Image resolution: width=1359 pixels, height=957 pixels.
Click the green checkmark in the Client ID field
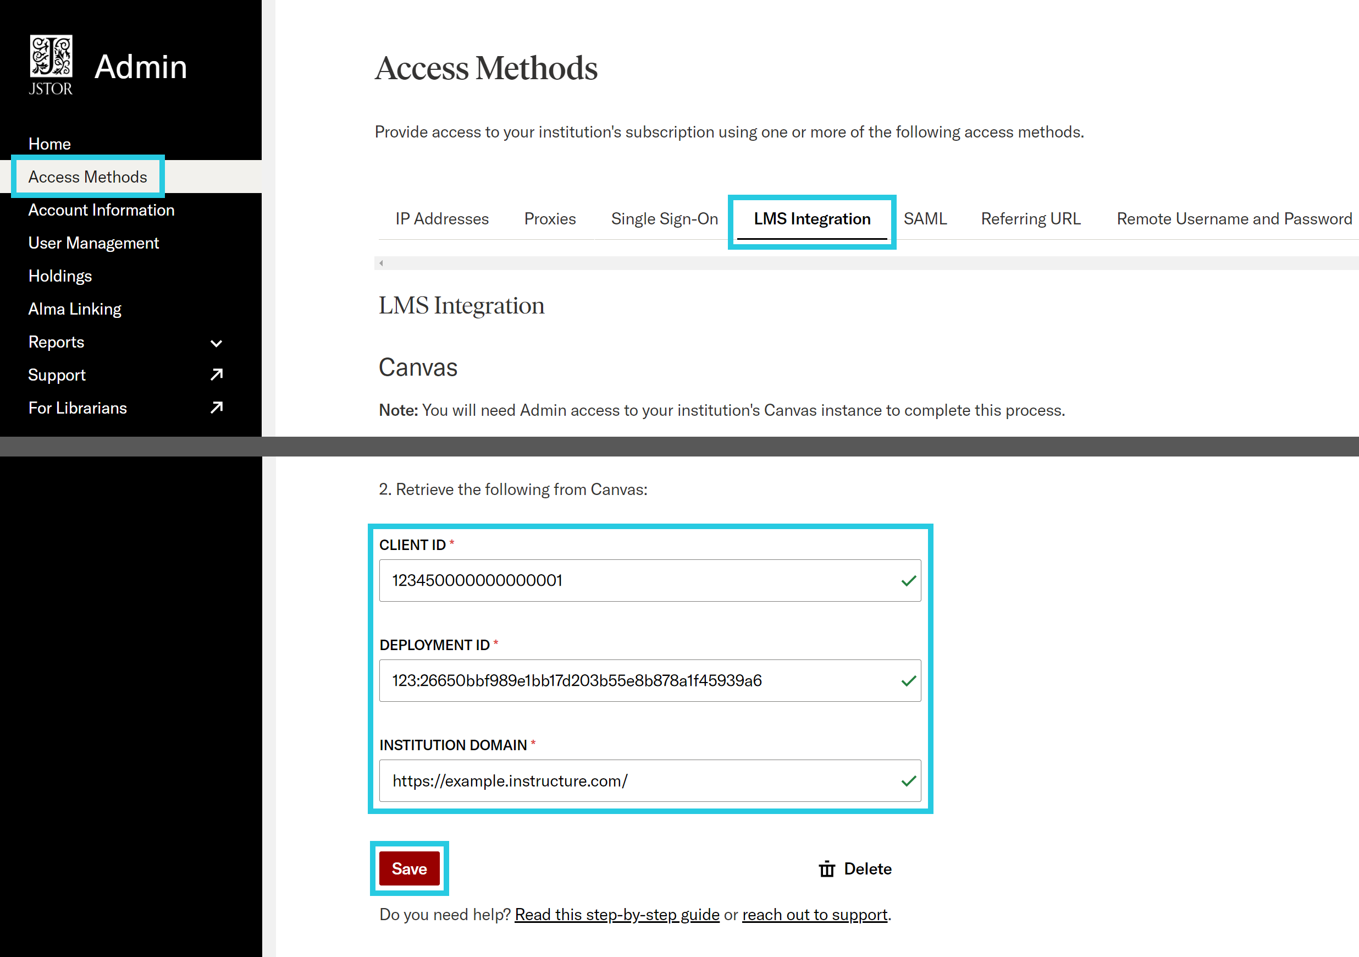[909, 581]
